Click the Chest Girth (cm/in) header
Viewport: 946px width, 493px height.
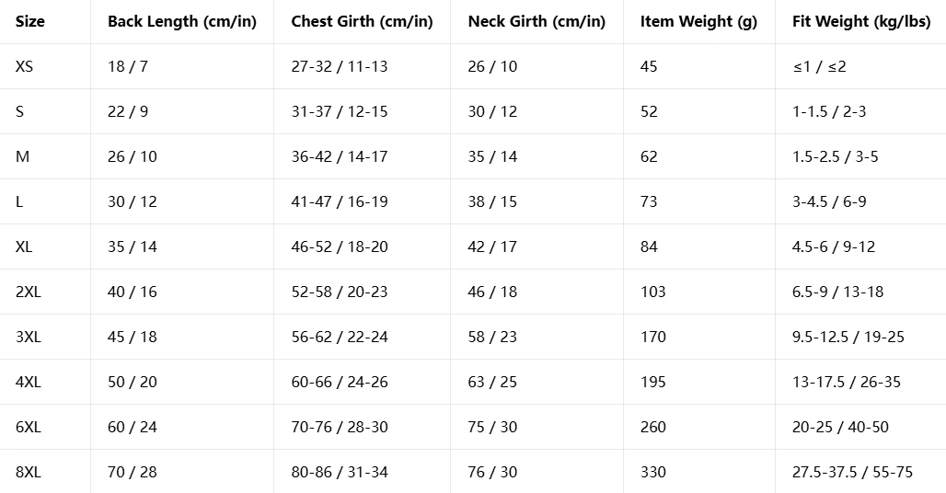(x=362, y=22)
